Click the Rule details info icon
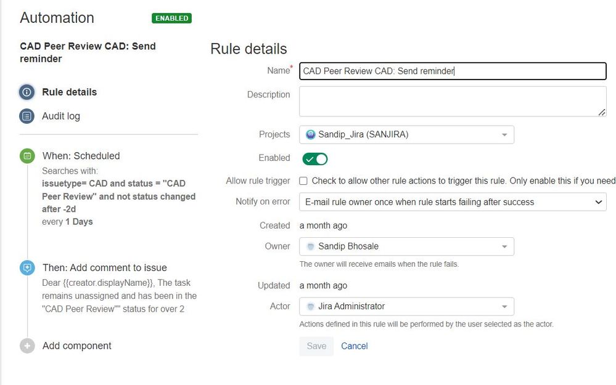This screenshot has height=385, width=616. click(x=27, y=92)
